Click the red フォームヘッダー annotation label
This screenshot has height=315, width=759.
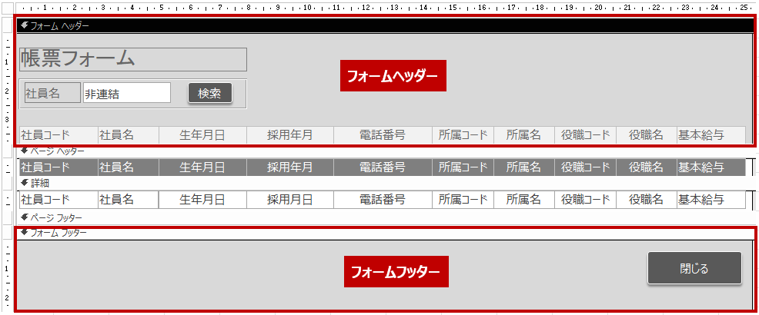pyautogui.click(x=393, y=76)
